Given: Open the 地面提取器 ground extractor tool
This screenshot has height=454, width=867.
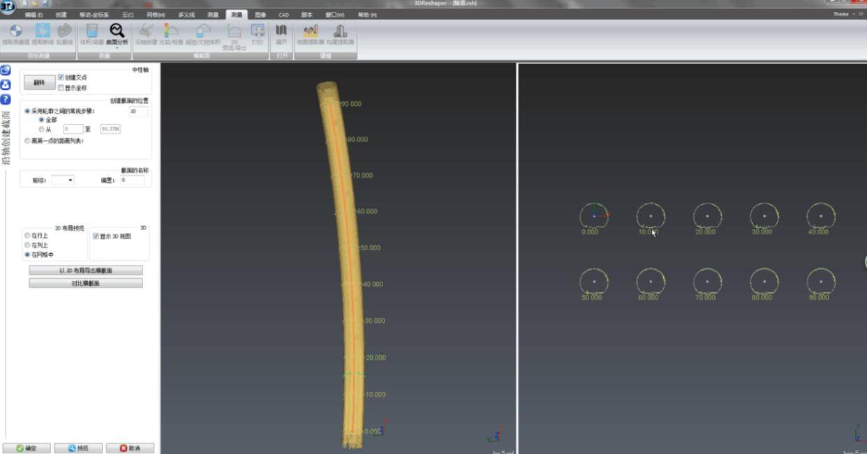Looking at the screenshot, I should [311, 31].
